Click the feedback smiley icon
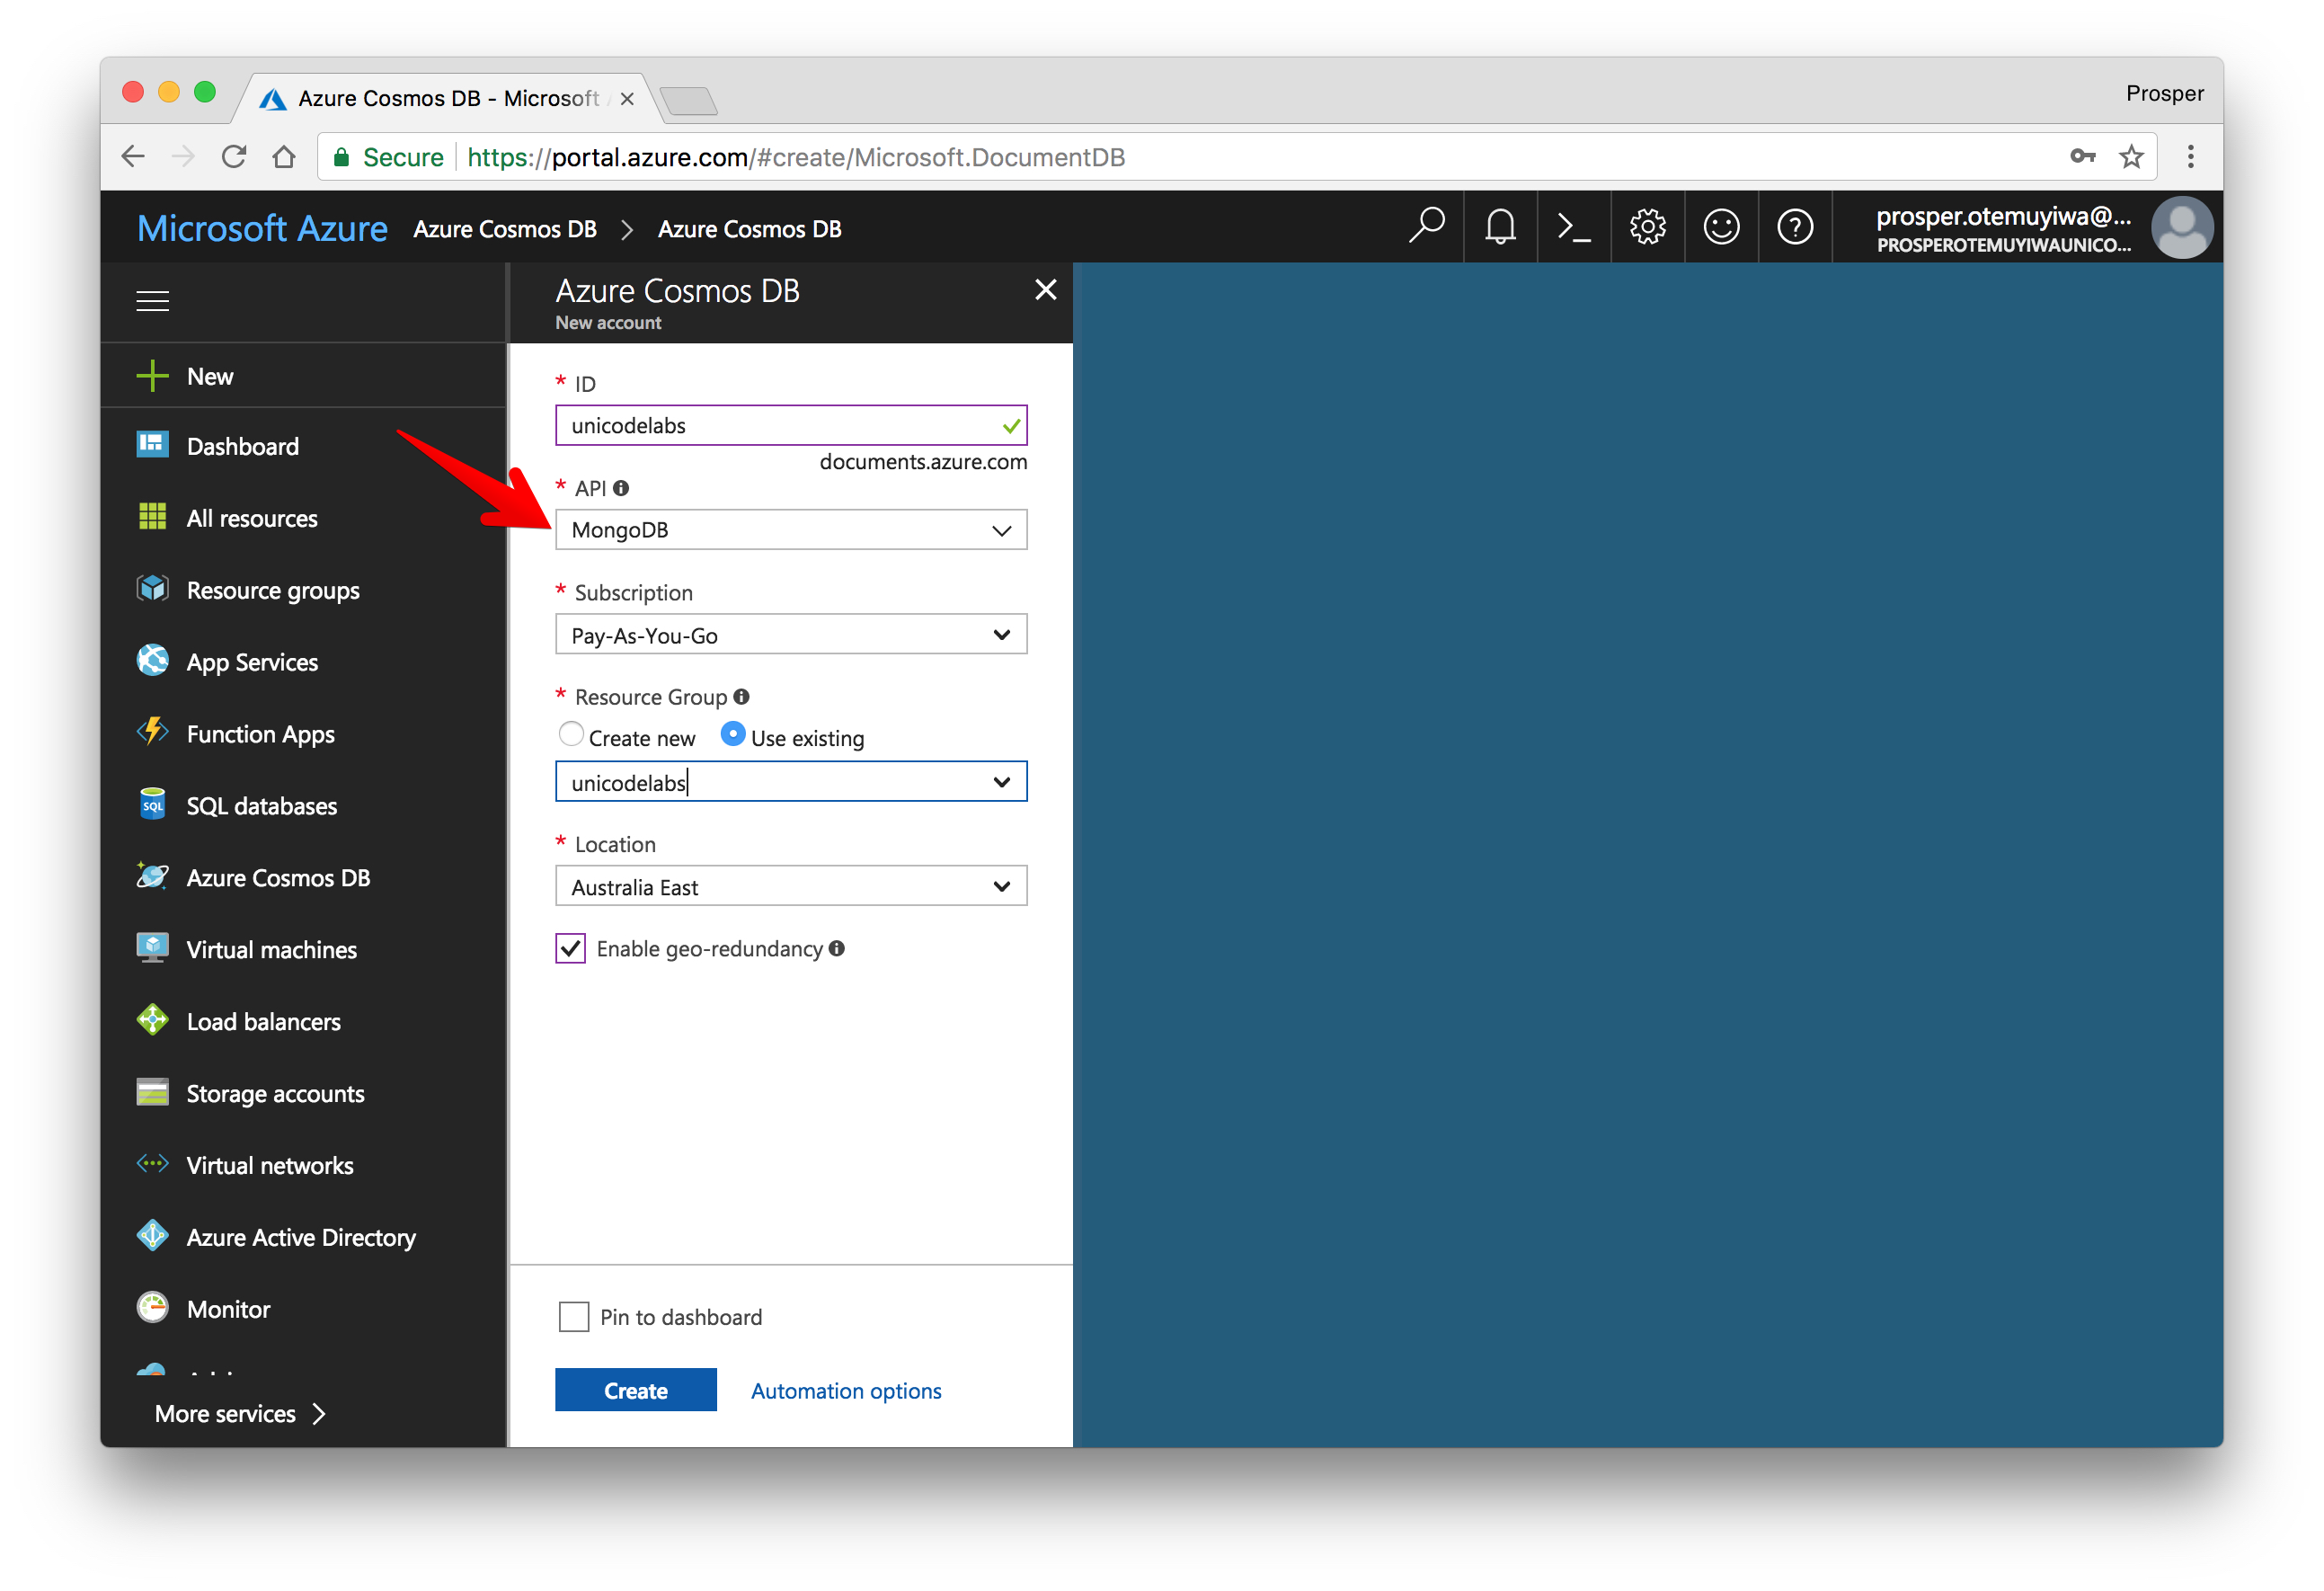 point(1721,228)
